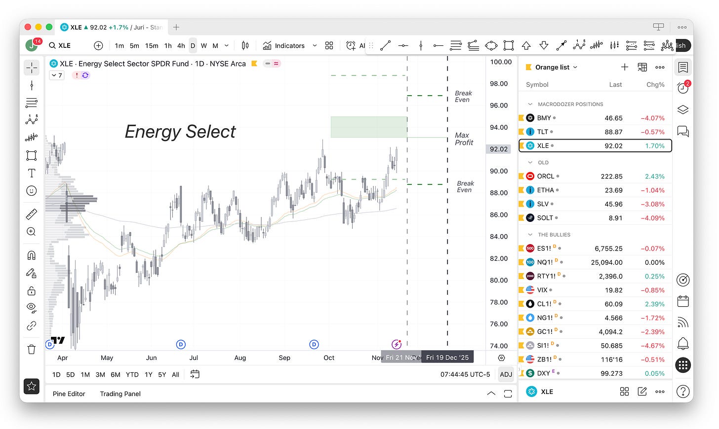This screenshot has height=429, width=719.
Task: Pick the vertical line drawing shortcut
Action: point(421,45)
